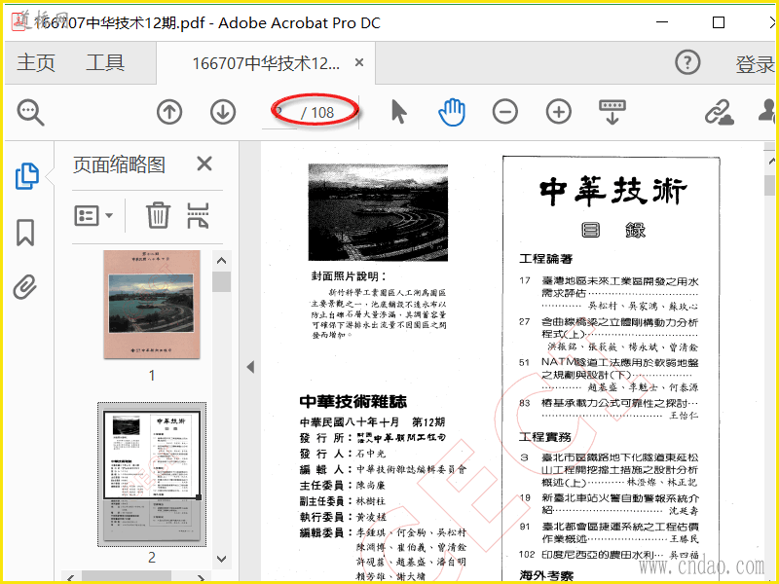Activate the hand pan tool
Image resolution: width=779 pixels, height=584 pixels.
point(452,112)
